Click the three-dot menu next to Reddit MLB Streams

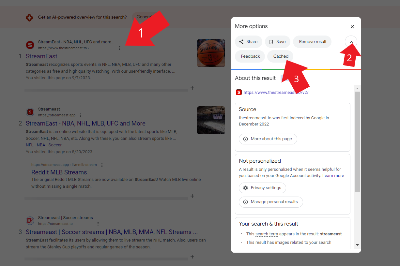(x=102, y=165)
